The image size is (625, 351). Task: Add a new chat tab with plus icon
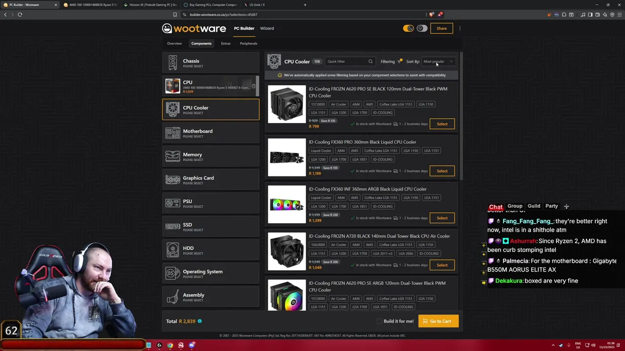(x=566, y=207)
